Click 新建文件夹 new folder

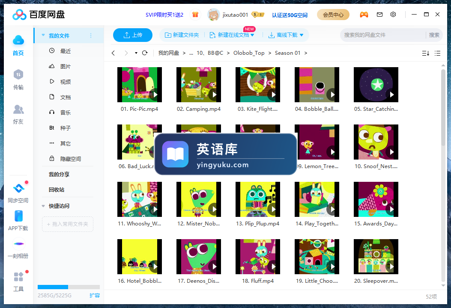pyautogui.click(x=182, y=35)
